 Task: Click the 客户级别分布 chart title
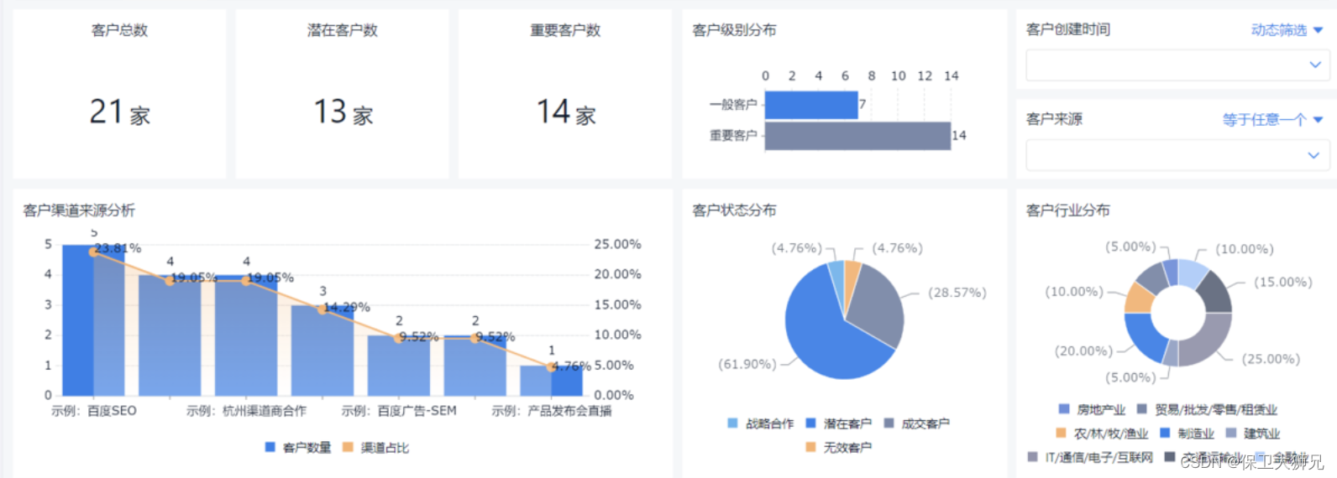click(734, 30)
